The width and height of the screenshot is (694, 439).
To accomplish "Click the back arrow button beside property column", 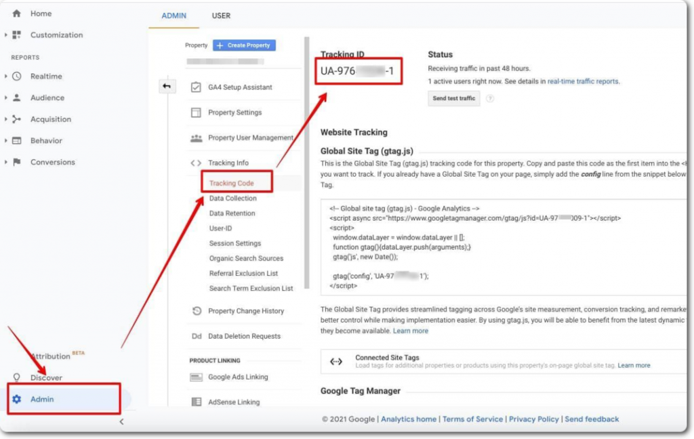I will (167, 87).
